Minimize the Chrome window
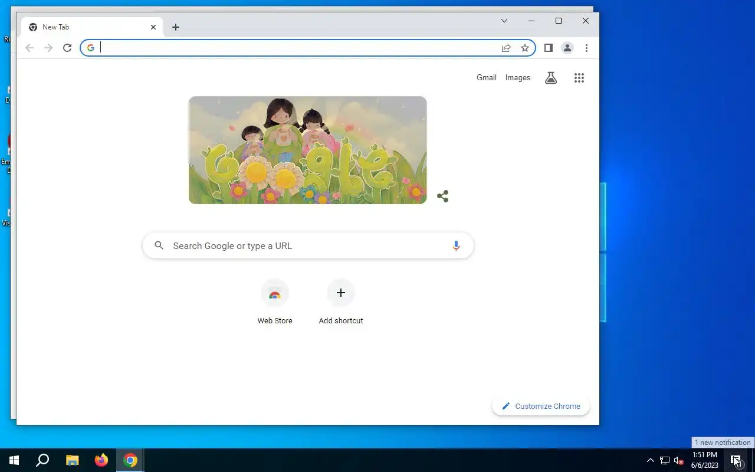The width and height of the screenshot is (755, 472). (x=531, y=21)
